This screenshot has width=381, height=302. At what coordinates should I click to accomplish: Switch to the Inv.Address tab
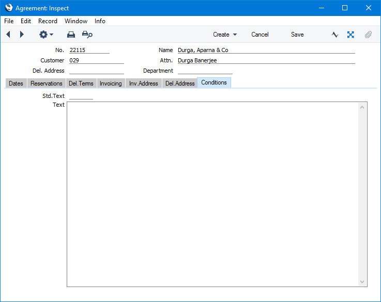click(144, 83)
